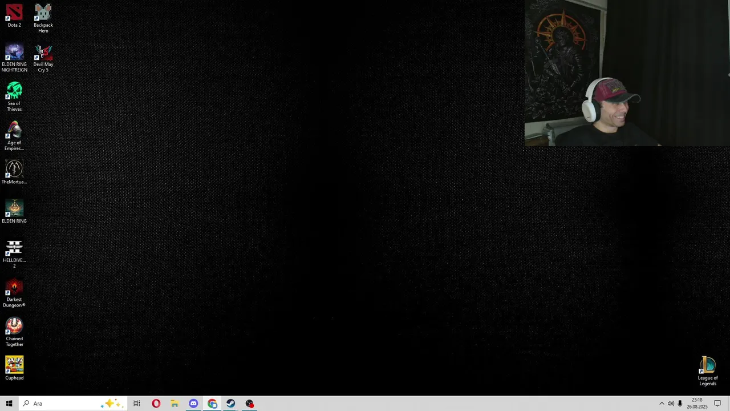Screen dimensions: 730x411
Task: Click the Chained Together shortcut
Action: pyautogui.click(x=14, y=332)
